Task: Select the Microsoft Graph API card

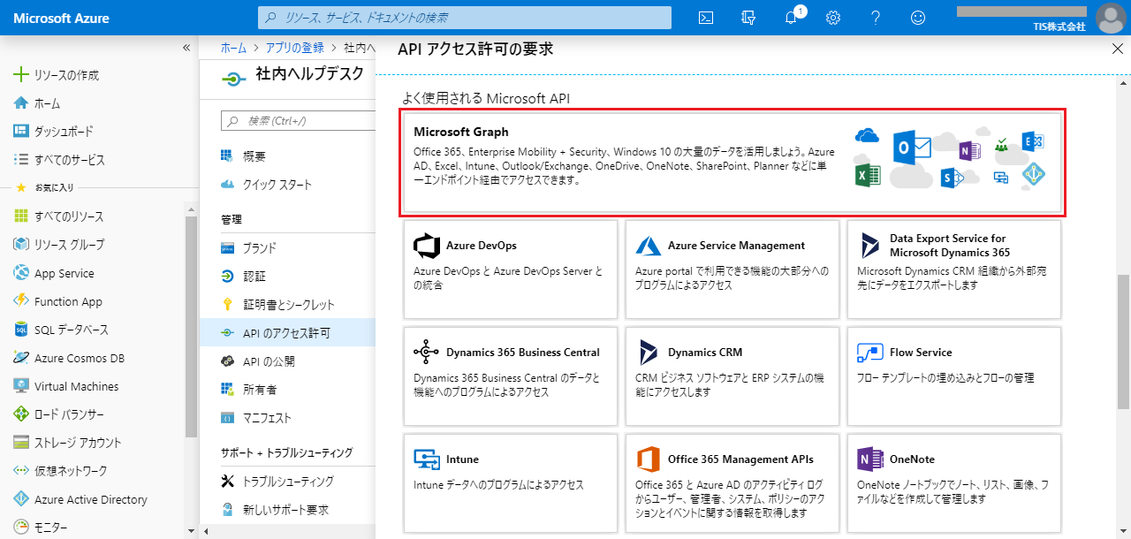Action: tap(732, 163)
